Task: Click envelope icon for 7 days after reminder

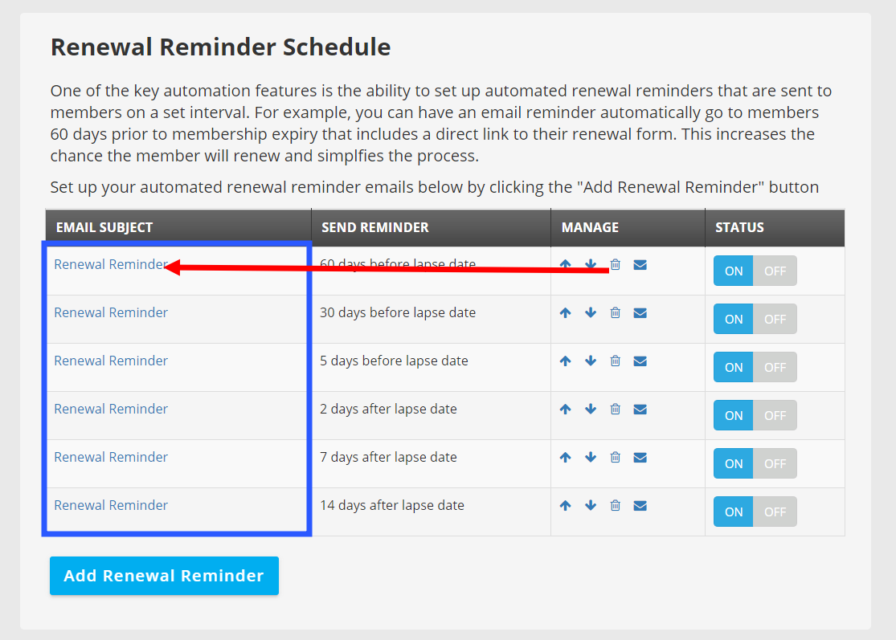Action: 640,457
